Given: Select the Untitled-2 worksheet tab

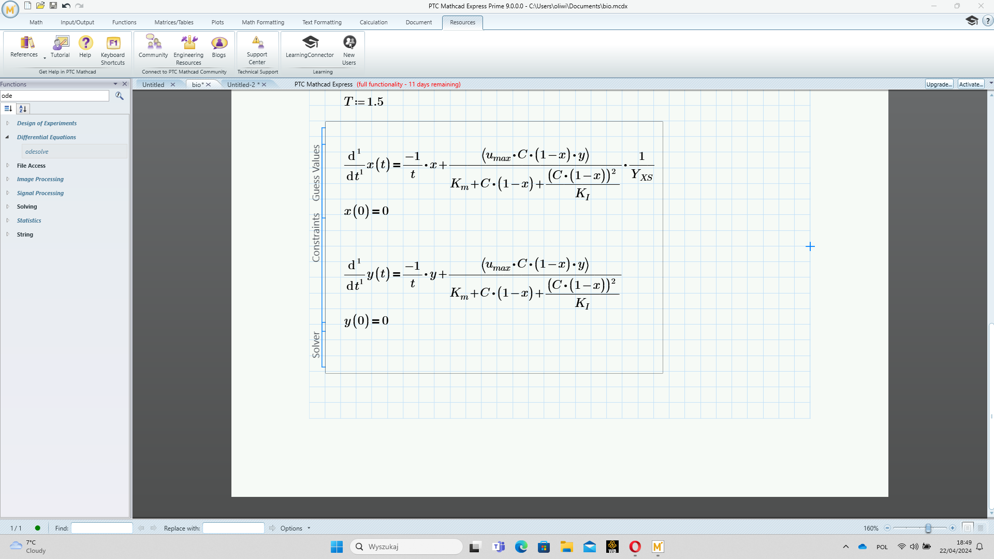Looking at the screenshot, I should point(241,84).
